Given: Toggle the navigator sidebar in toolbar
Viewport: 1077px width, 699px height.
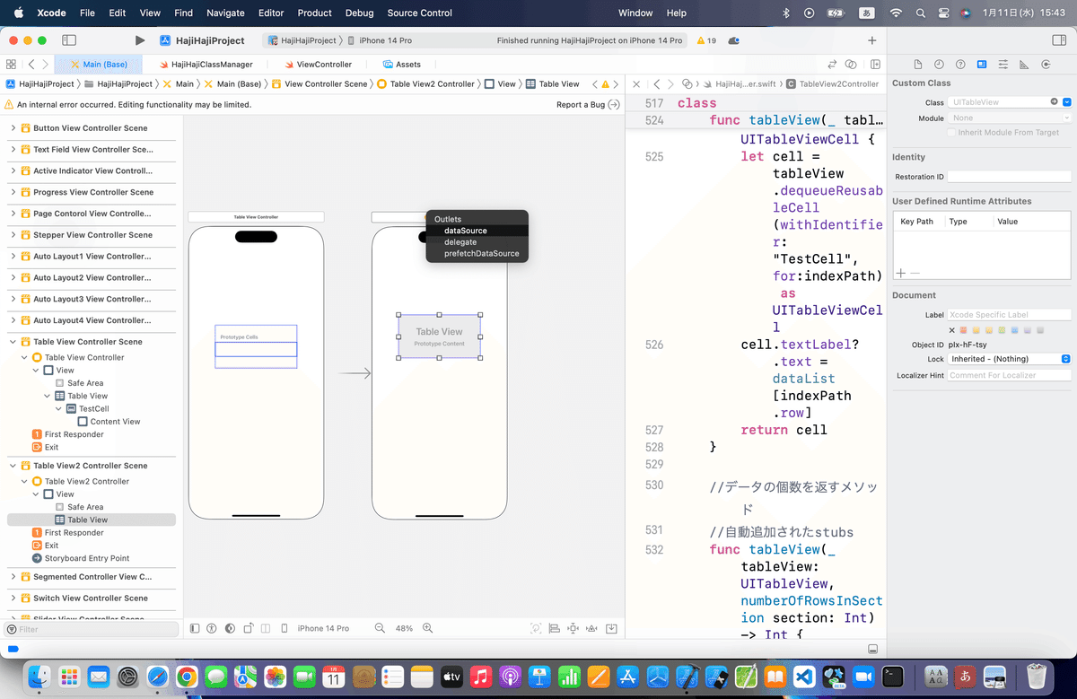Looking at the screenshot, I should click(x=68, y=40).
